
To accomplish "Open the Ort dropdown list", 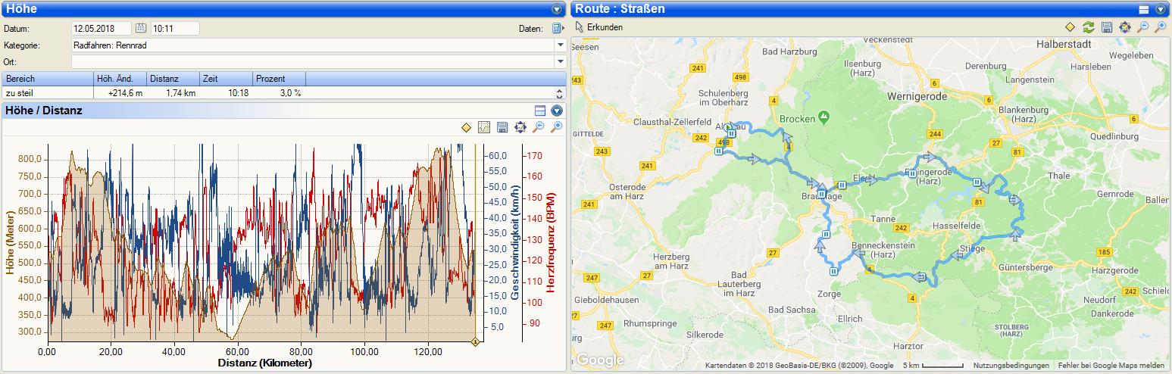I will coord(560,61).
